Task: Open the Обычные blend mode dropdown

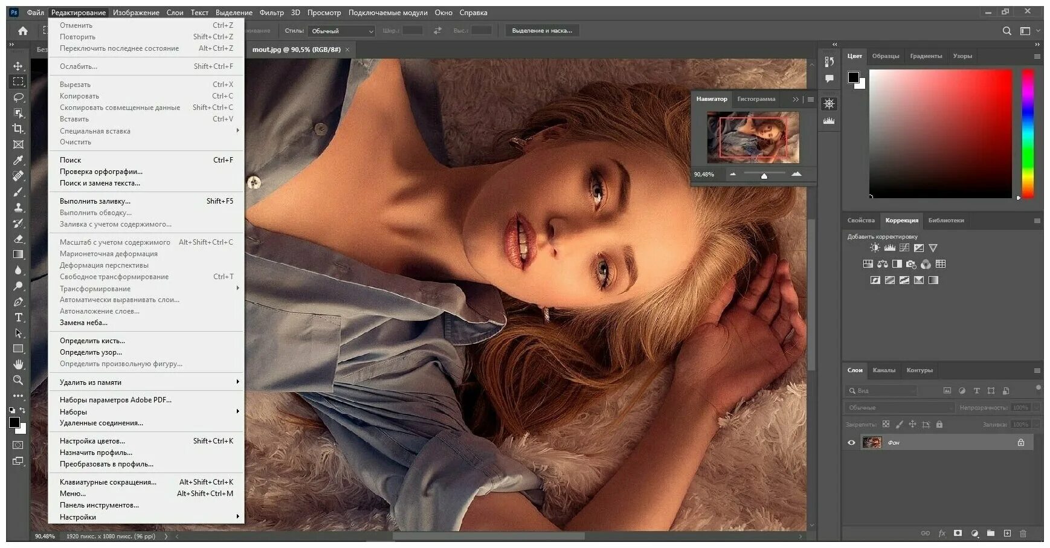Action: click(x=900, y=407)
